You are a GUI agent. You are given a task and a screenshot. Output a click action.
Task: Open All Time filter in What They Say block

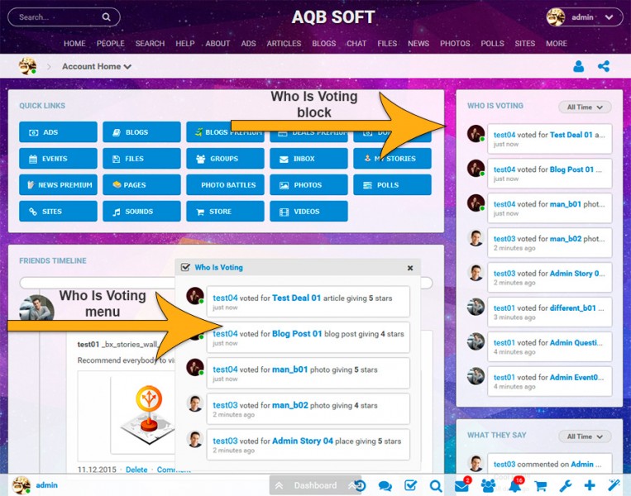tap(585, 436)
